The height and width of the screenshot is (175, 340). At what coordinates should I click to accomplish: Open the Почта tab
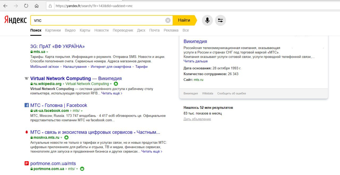[154, 30]
